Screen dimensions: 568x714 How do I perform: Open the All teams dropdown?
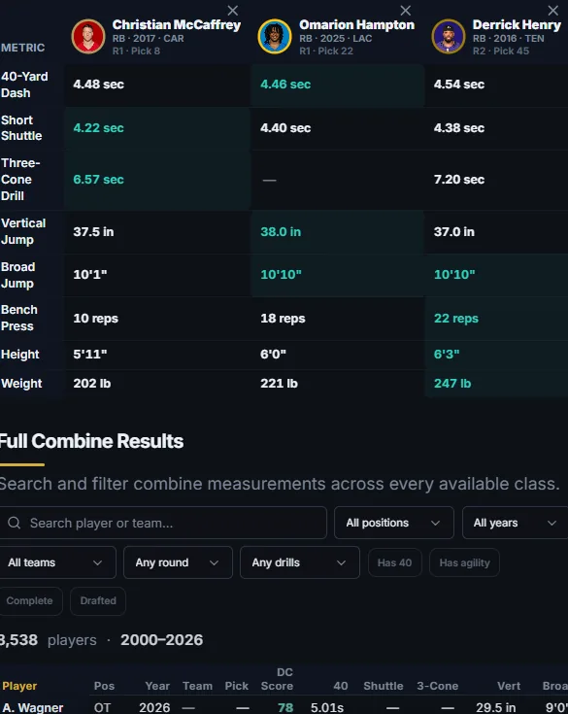57,562
